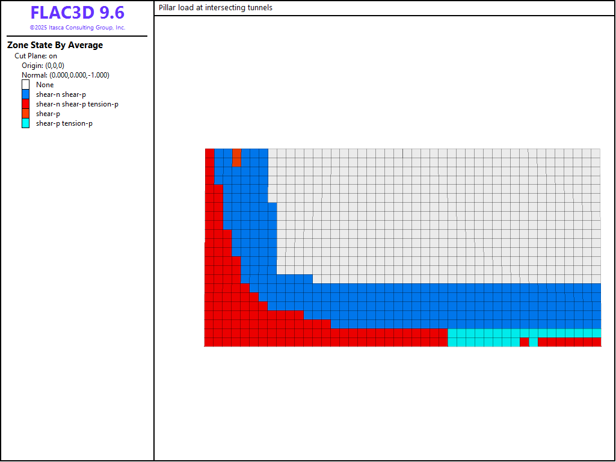Select red shear-n shear-p tension-p legend swatch
The image size is (616, 462).
(x=25, y=104)
